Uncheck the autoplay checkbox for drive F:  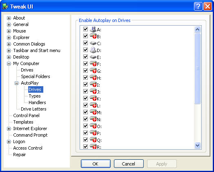point(86,64)
